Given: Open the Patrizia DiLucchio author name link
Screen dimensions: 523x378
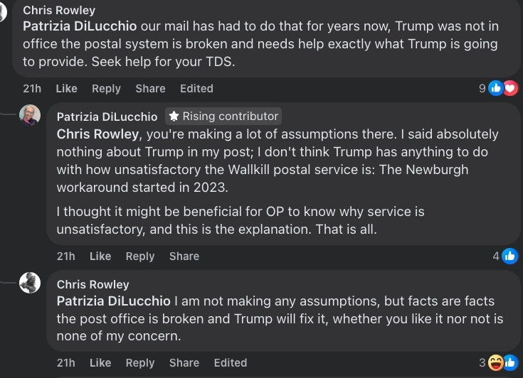Looking at the screenshot, I should (107, 117).
